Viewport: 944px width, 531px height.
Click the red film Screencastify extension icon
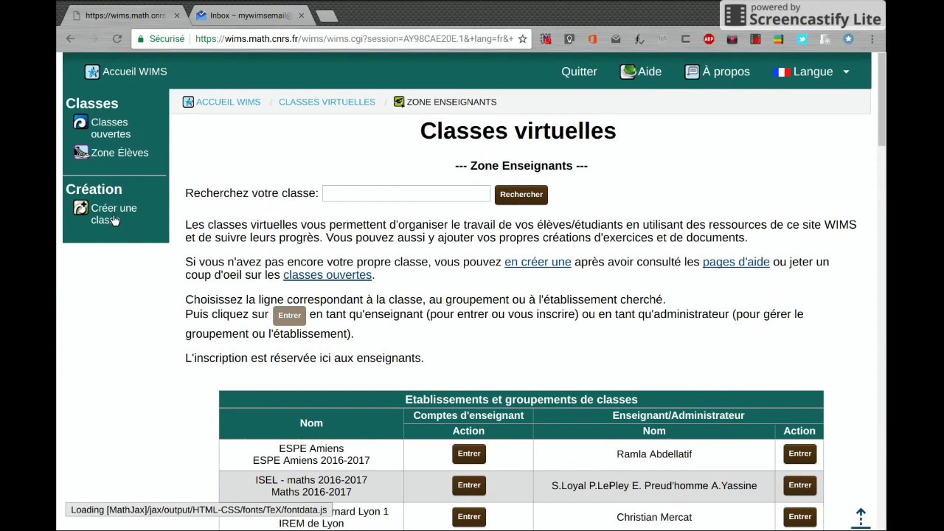click(x=755, y=39)
